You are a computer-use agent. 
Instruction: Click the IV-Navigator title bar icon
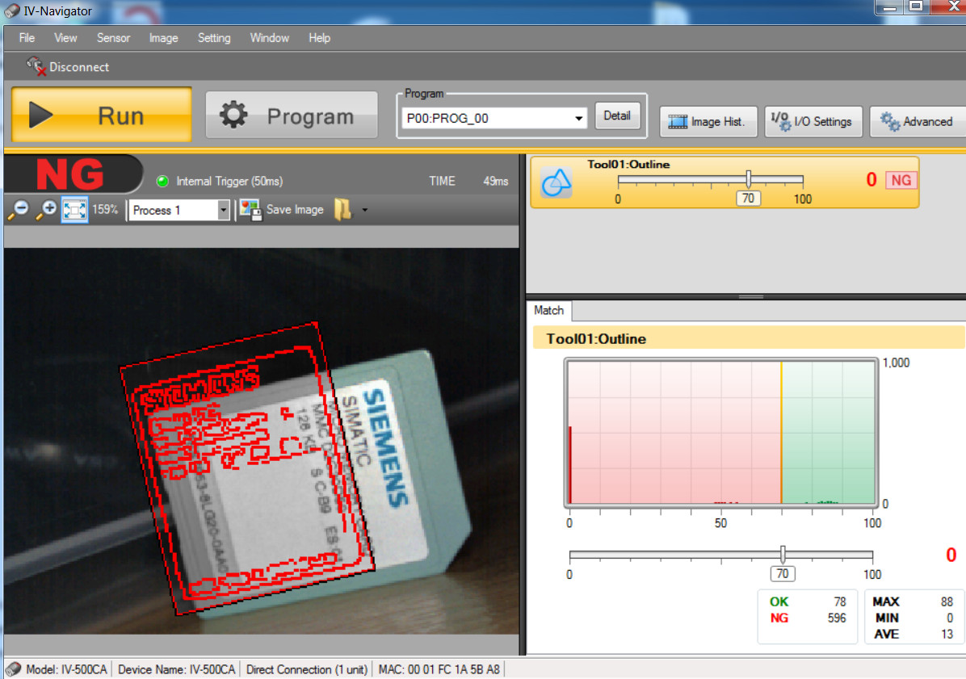point(11,10)
